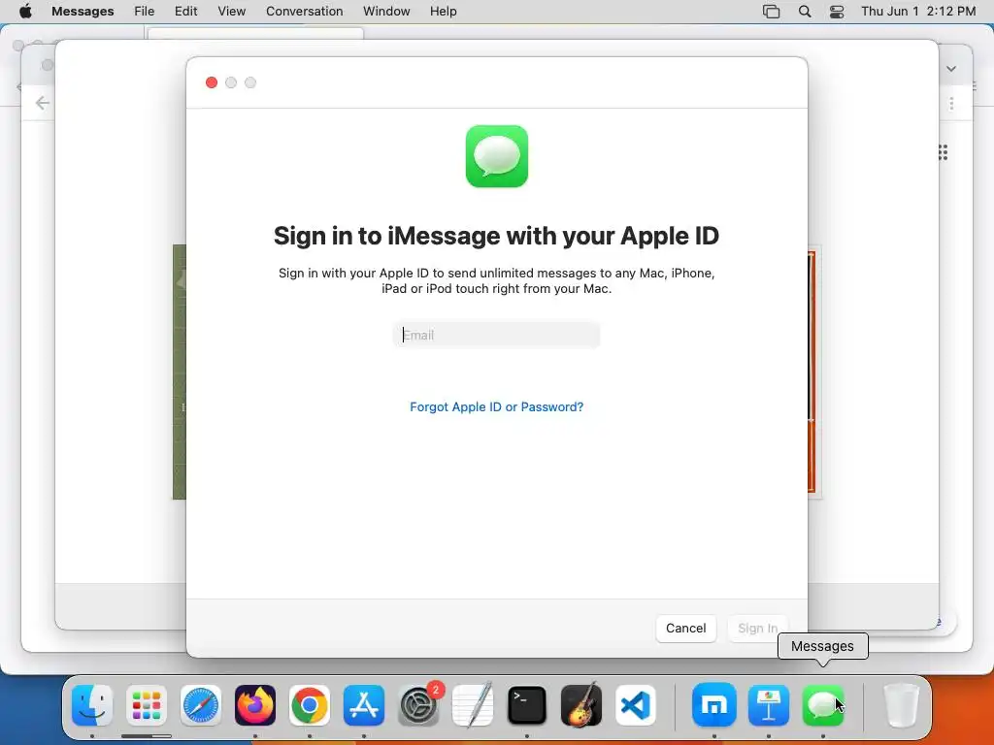Click the green iMessage logo
Screen dimensions: 994x745
pos(496,156)
